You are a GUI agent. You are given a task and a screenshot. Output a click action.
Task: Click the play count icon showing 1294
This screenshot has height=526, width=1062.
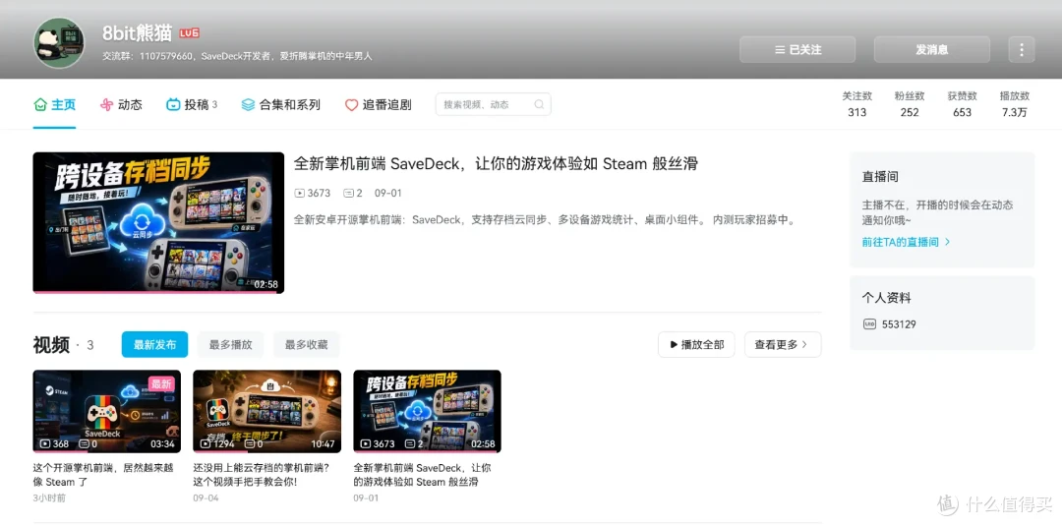[205, 444]
